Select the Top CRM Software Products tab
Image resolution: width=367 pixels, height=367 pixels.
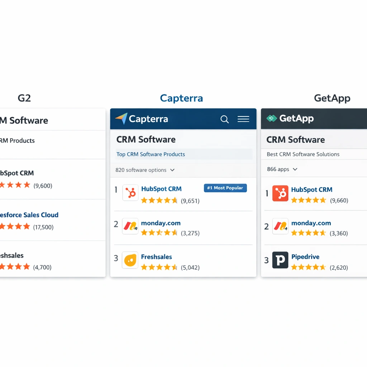pyautogui.click(x=151, y=154)
